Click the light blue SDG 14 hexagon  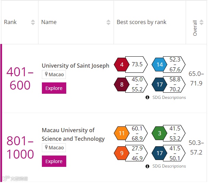point(160,65)
